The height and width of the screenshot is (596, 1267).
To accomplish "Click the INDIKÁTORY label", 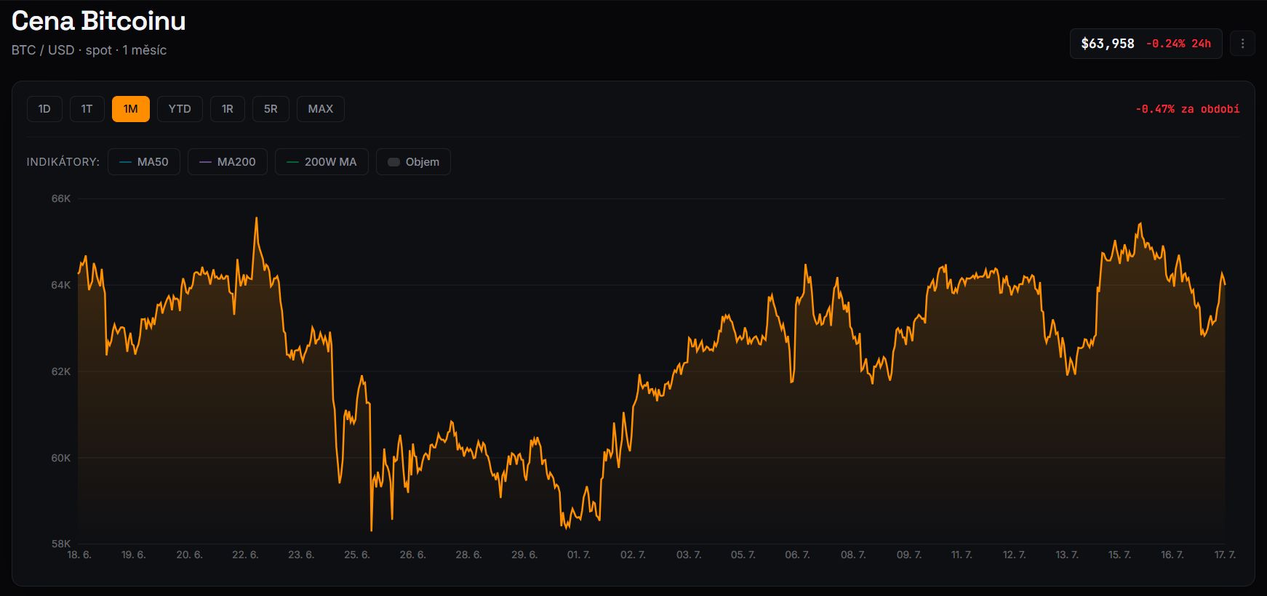I will pyautogui.click(x=63, y=162).
